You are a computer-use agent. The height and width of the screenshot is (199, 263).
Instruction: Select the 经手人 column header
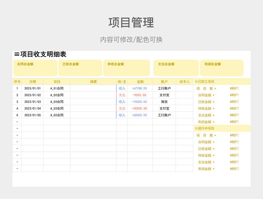tap(185, 82)
